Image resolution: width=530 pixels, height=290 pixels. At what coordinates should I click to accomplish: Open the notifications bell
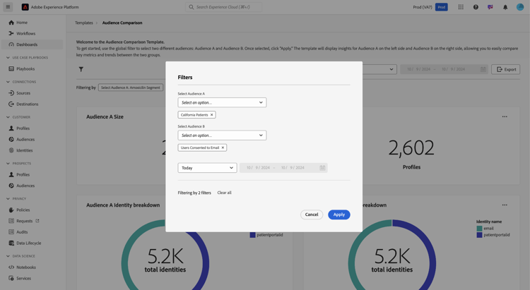coord(505,7)
